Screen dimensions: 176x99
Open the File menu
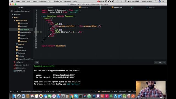point(24,1)
